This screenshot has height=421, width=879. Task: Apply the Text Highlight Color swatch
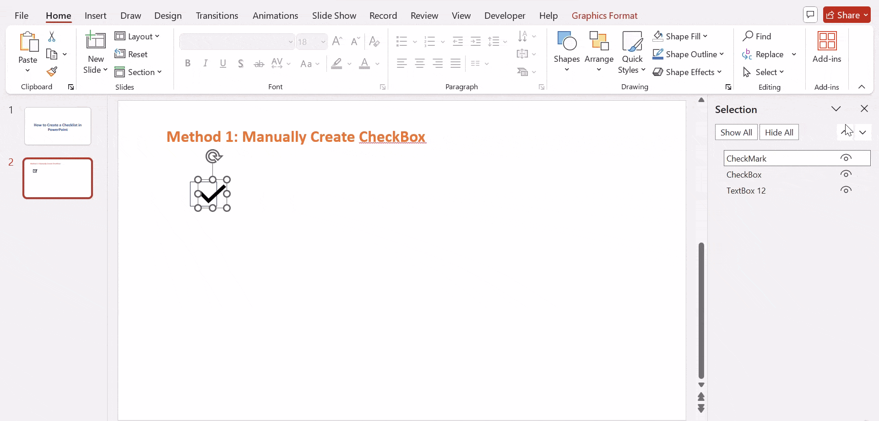point(337,64)
